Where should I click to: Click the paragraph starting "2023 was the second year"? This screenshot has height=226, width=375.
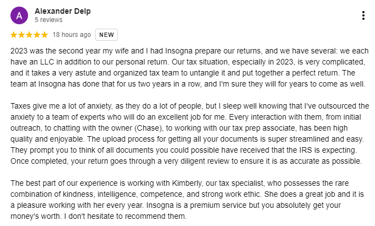point(187,67)
